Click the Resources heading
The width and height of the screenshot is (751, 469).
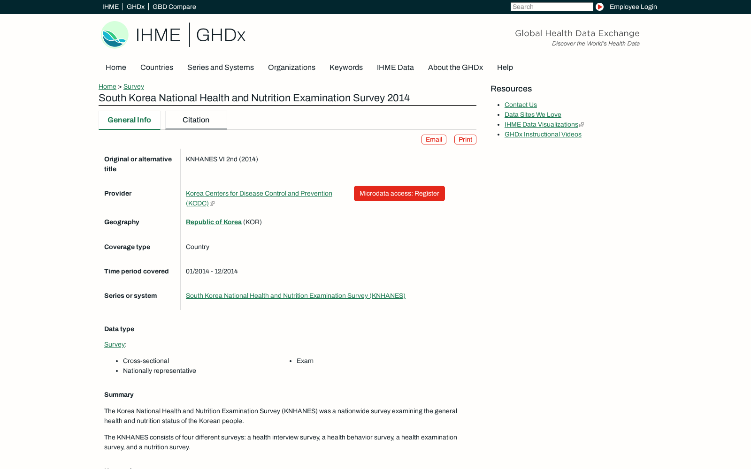pos(511,89)
